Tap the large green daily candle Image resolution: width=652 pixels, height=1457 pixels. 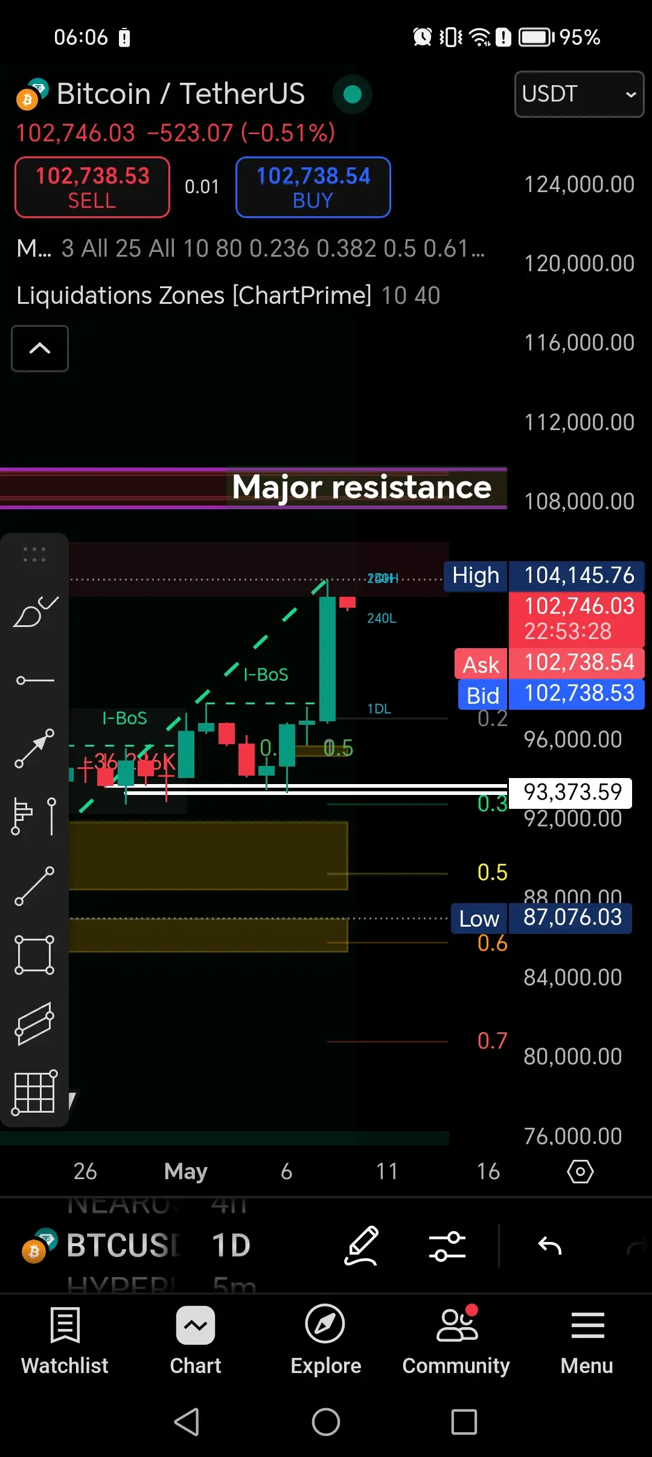pyautogui.click(x=327, y=658)
